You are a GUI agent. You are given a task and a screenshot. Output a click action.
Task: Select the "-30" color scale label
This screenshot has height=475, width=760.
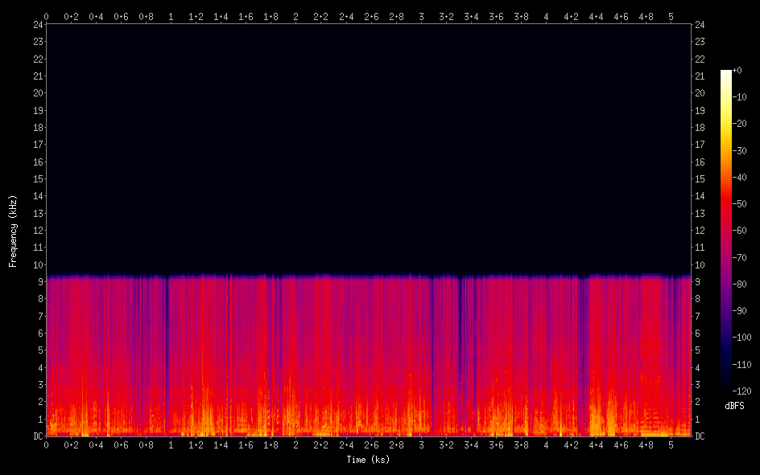[739, 151]
